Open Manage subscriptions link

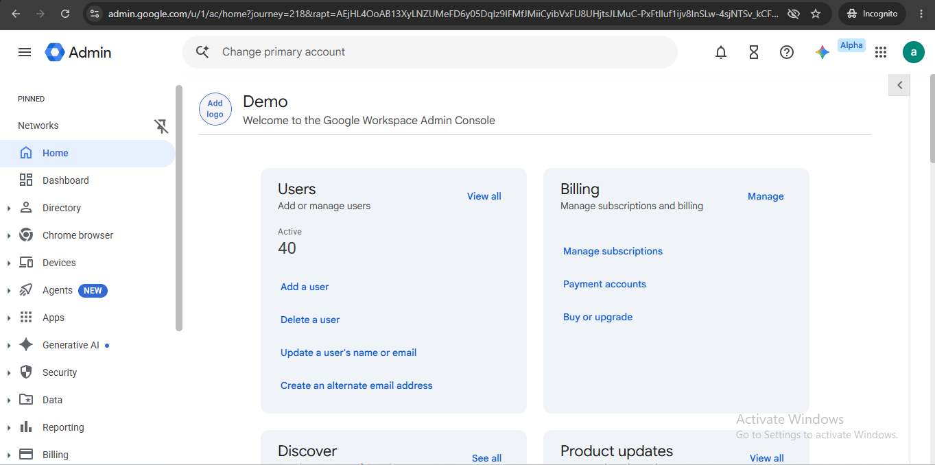click(613, 251)
